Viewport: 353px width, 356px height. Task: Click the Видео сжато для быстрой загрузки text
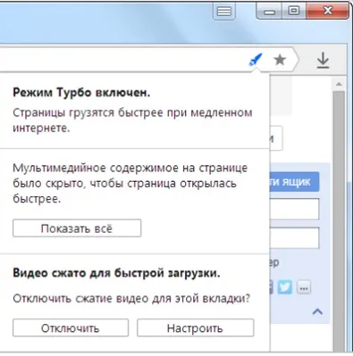116,273
